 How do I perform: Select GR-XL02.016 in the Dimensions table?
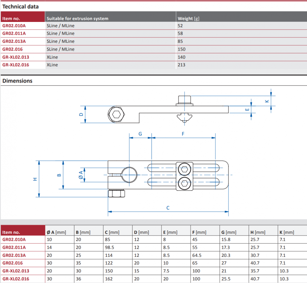tap(16, 279)
